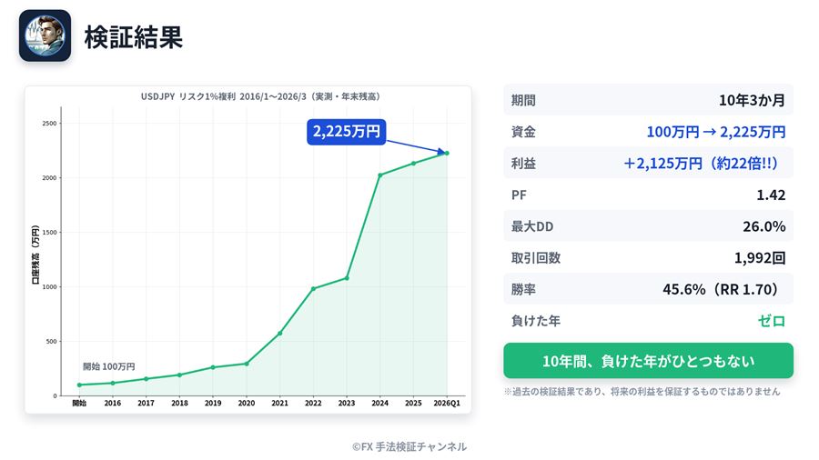Select the 検証結果 heading text
This screenshot has width=819, height=460.
click(134, 37)
